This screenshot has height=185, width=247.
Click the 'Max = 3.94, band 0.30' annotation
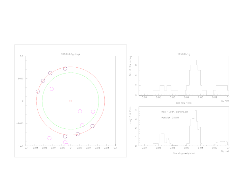174,112
